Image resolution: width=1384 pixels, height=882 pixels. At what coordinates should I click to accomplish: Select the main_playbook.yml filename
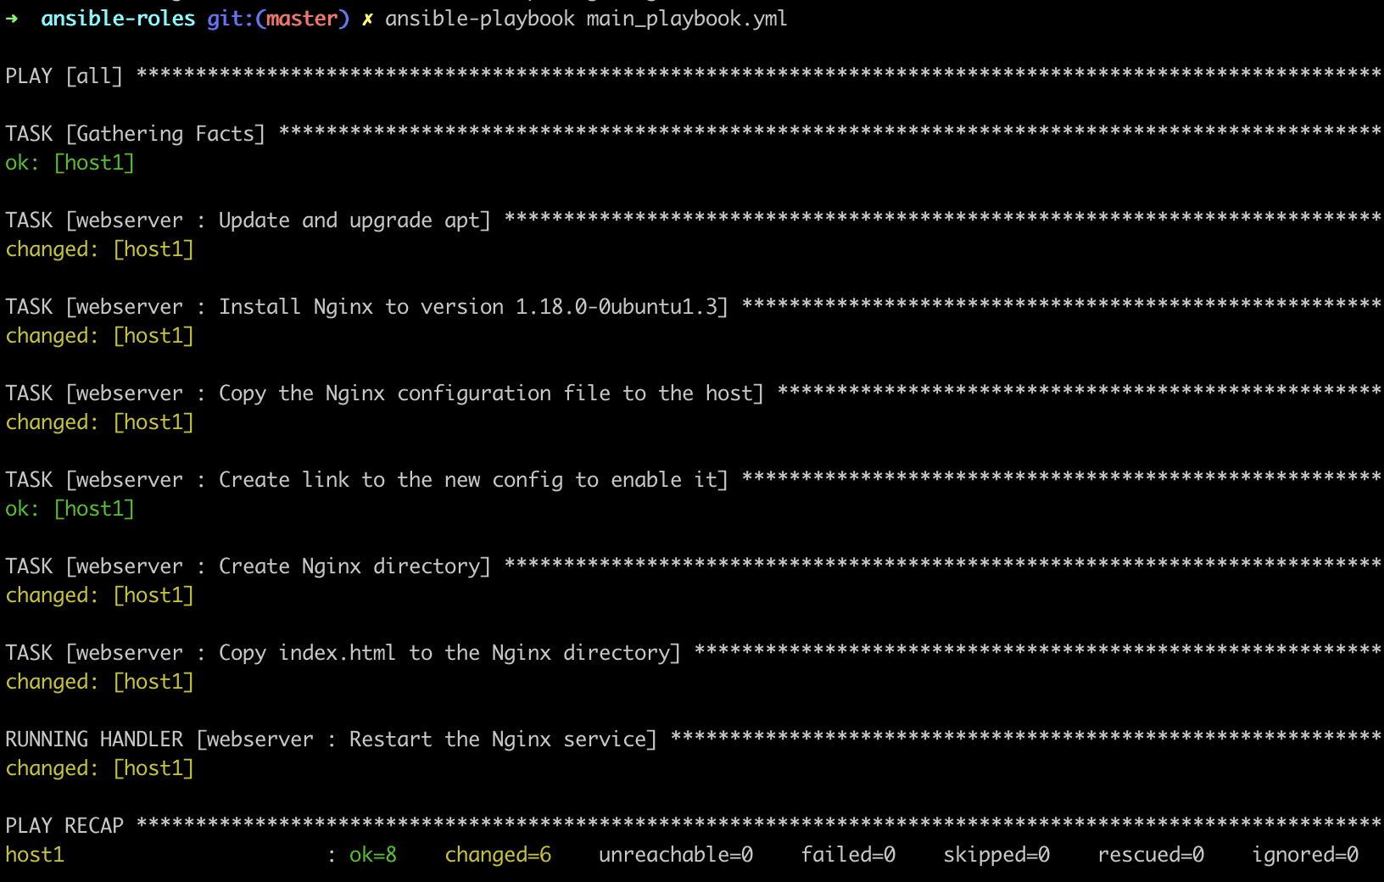(689, 18)
